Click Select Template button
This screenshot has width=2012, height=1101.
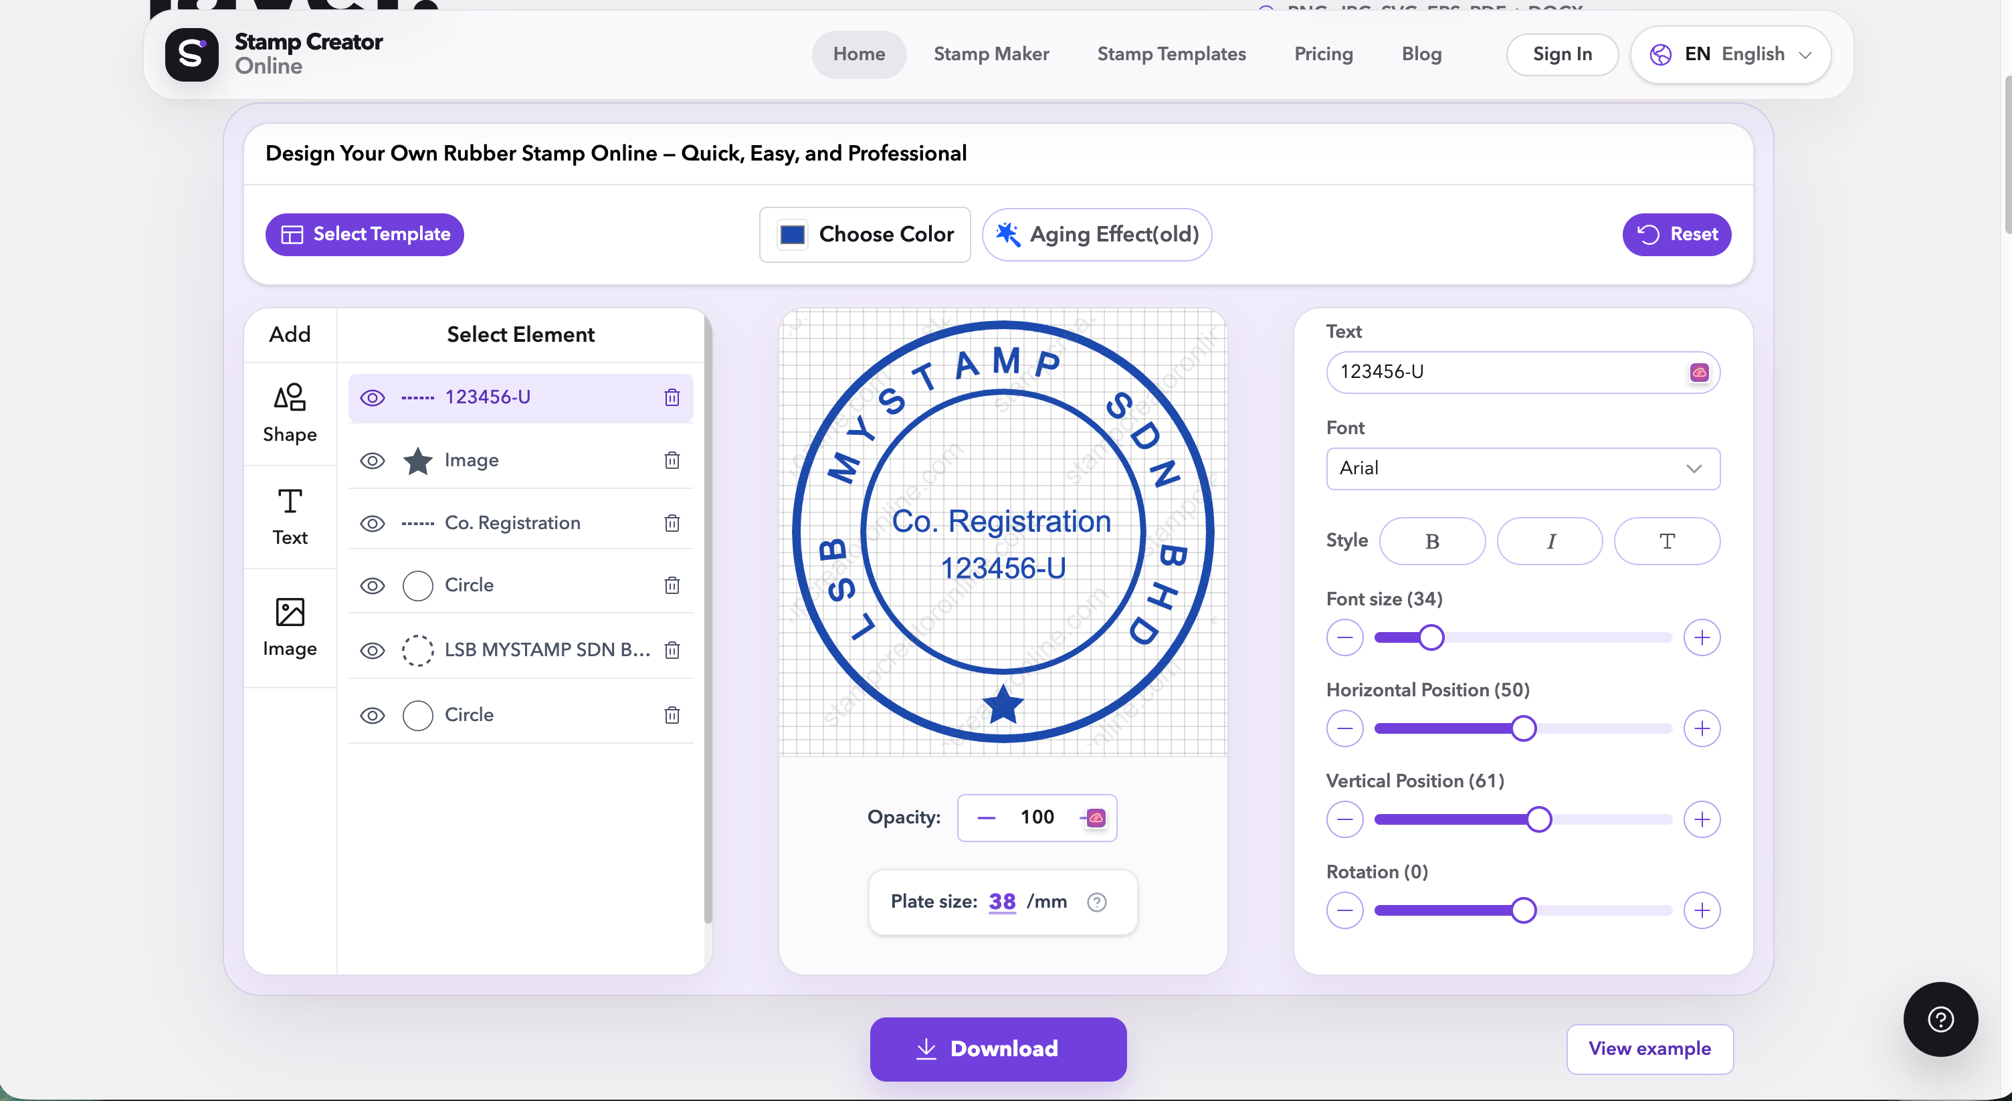pyautogui.click(x=365, y=234)
